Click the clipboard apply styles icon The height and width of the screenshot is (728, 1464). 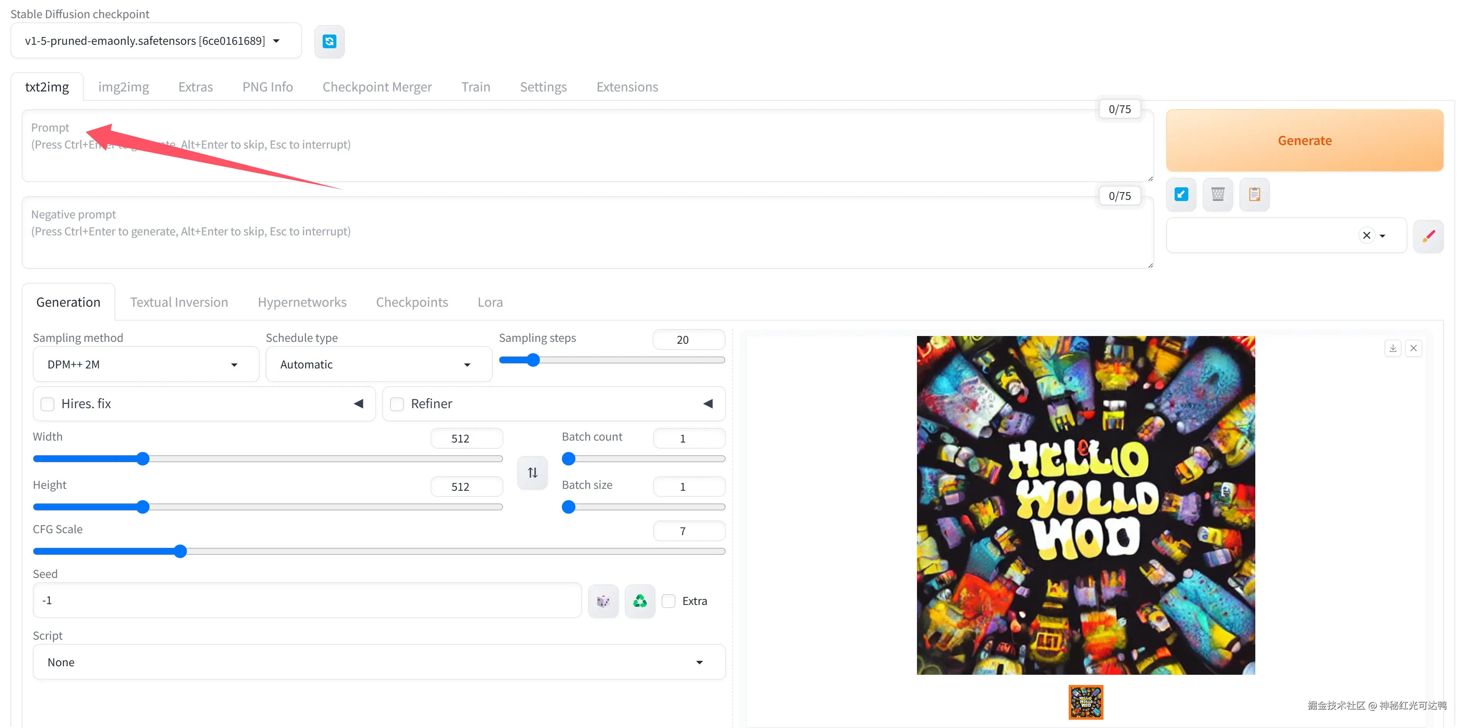pyautogui.click(x=1254, y=194)
